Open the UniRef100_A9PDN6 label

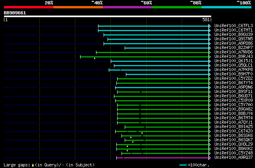[x=233, y=87]
